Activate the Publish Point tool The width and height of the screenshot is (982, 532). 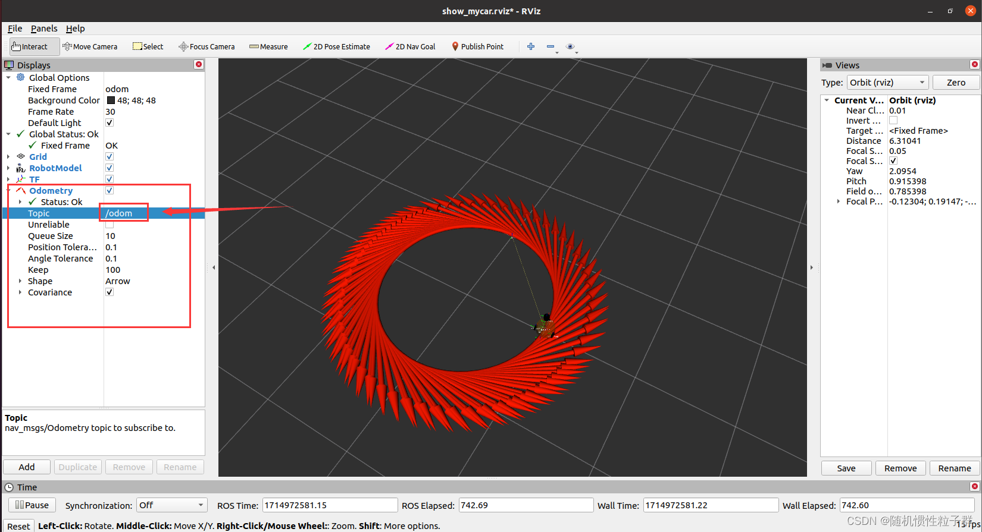(477, 46)
